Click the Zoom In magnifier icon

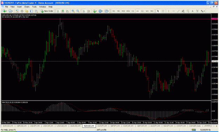tap(73, 11)
